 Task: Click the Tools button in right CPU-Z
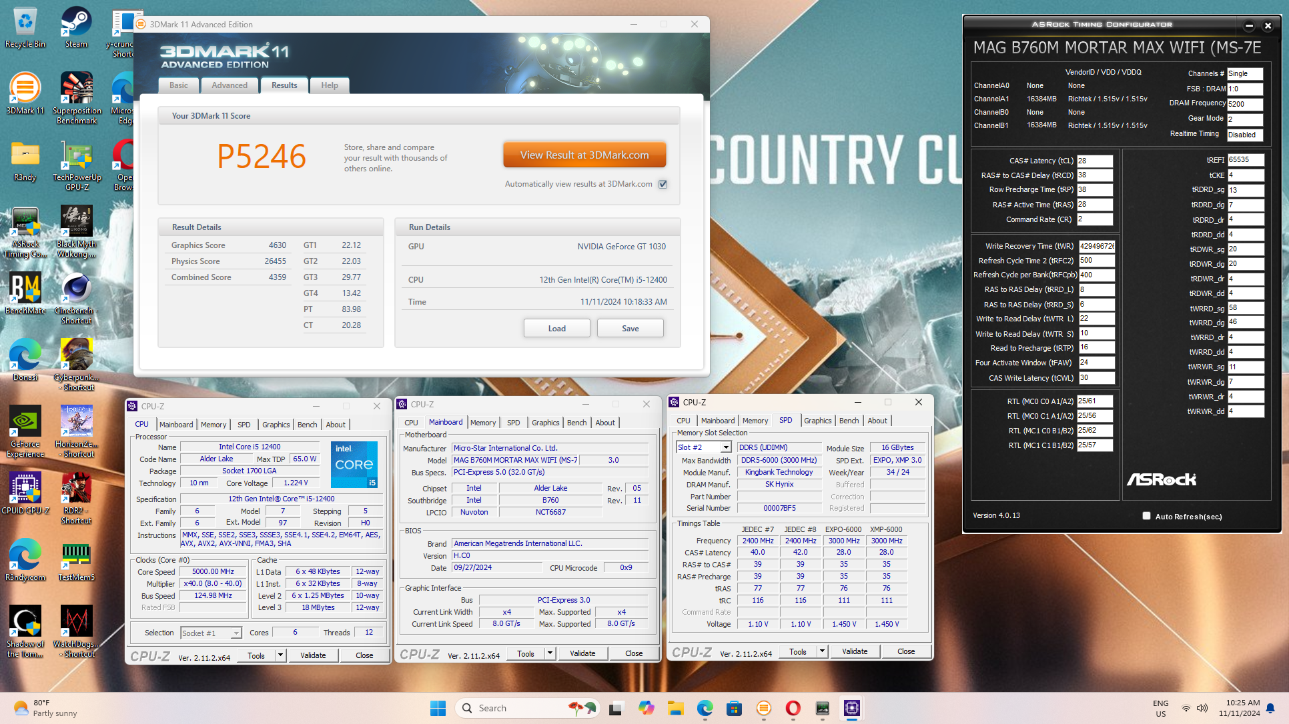click(x=798, y=651)
